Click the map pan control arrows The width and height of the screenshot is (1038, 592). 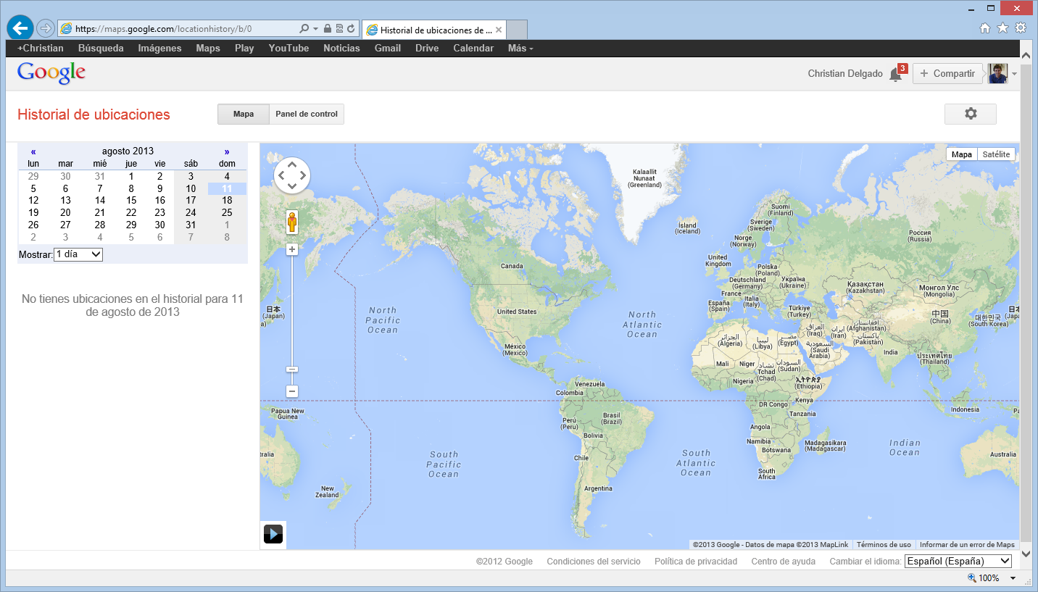click(292, 175)
